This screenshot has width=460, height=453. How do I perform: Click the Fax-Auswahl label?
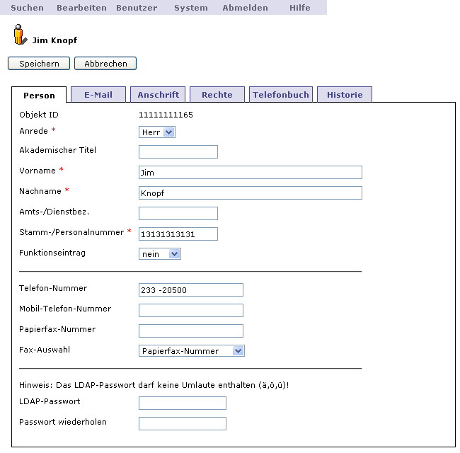tap(45, 350)
